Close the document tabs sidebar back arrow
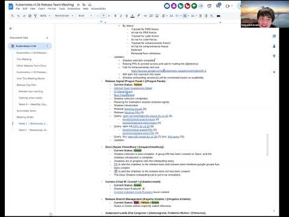The width and height of the screenshot is (289, 217). (11, 28)
